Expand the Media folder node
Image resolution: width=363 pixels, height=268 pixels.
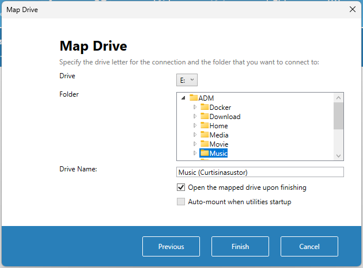coord(195,135)
